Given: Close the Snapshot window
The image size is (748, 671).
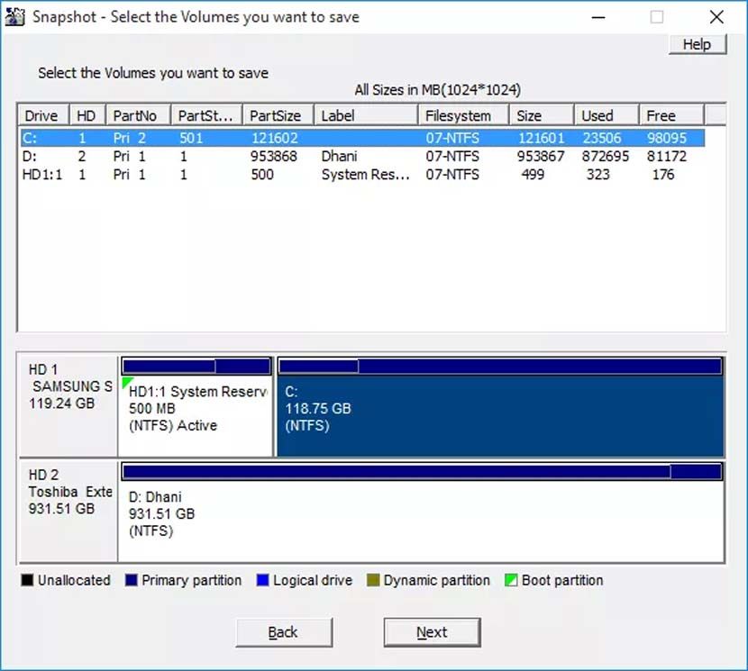Looking at the screenshot, I should click(716, 17).
